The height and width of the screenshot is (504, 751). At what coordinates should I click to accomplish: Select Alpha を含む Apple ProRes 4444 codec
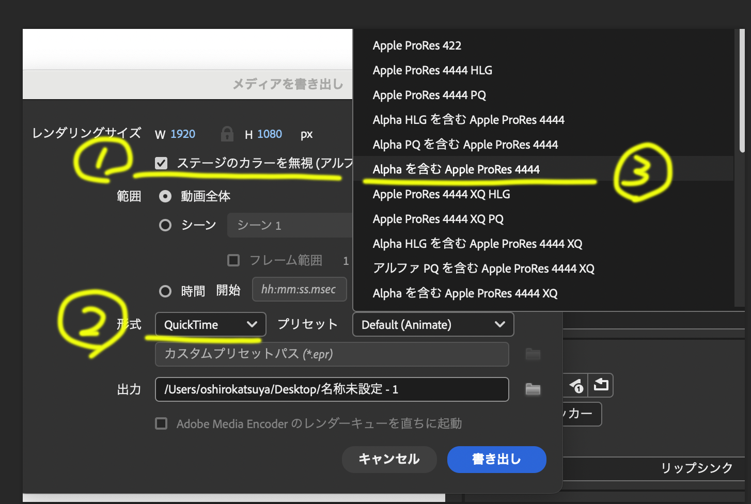456,169
